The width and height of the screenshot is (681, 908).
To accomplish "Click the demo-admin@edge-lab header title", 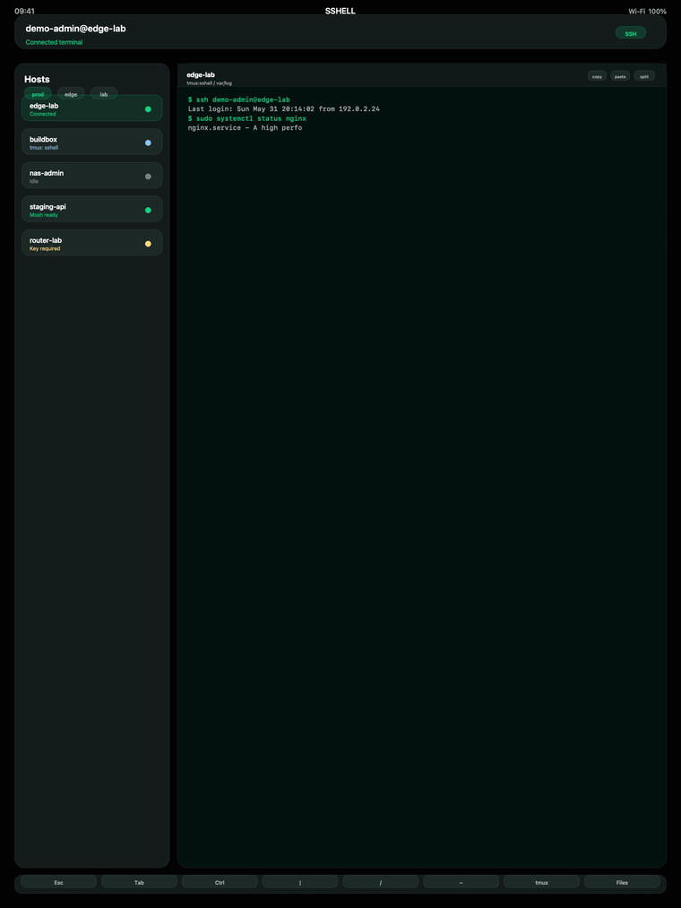I will pyautogui.click(x=75, y=29).
